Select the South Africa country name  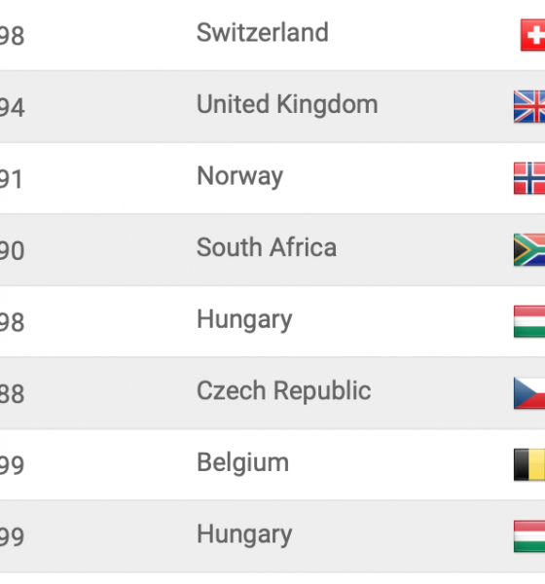pyautogui.click(x=267, y=247)
